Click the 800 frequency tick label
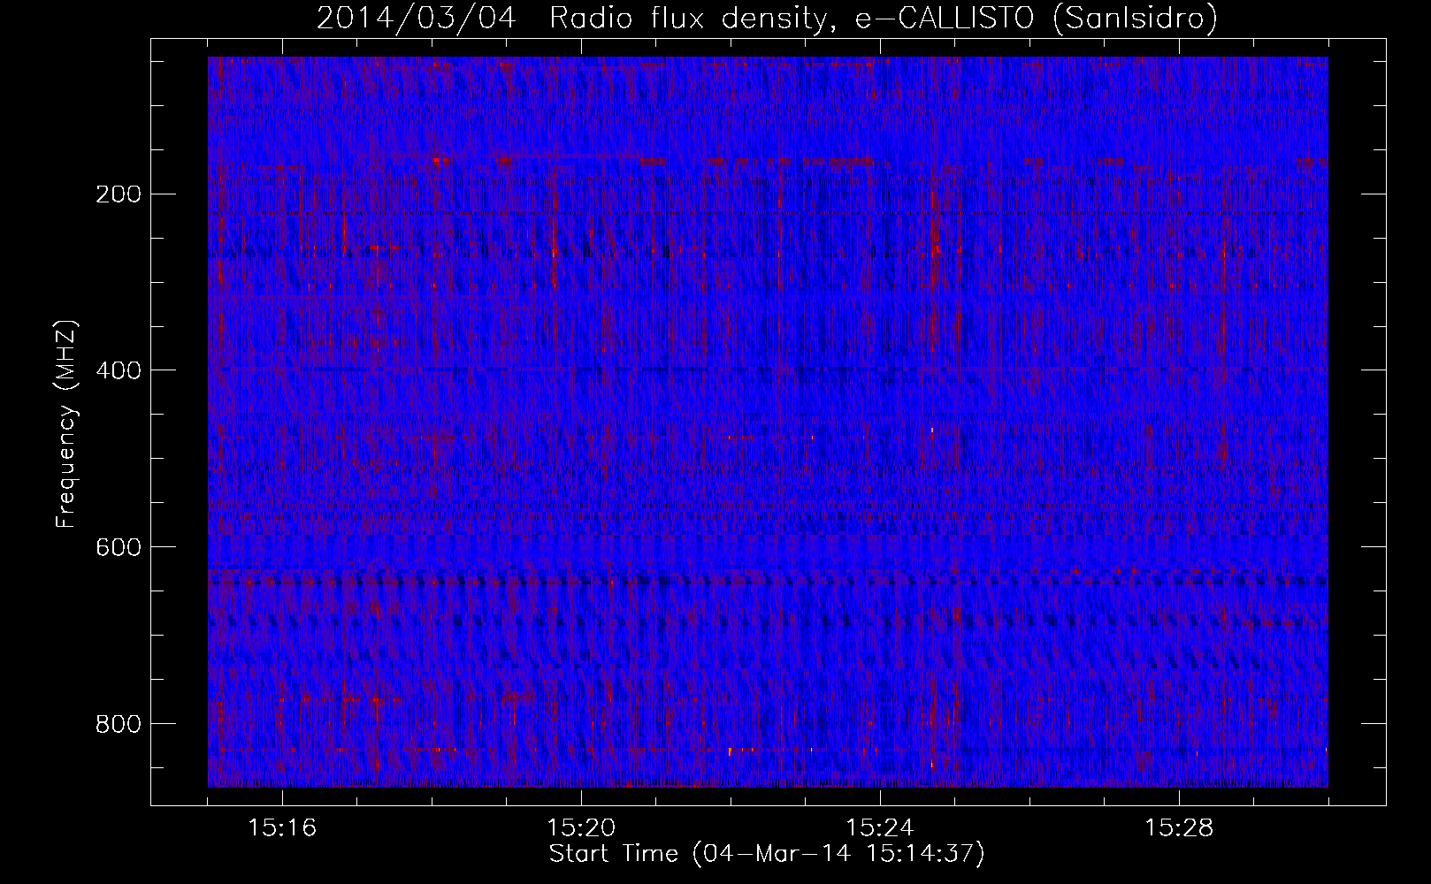Screen dimensions: 1431x884 [x=118, y=724]
